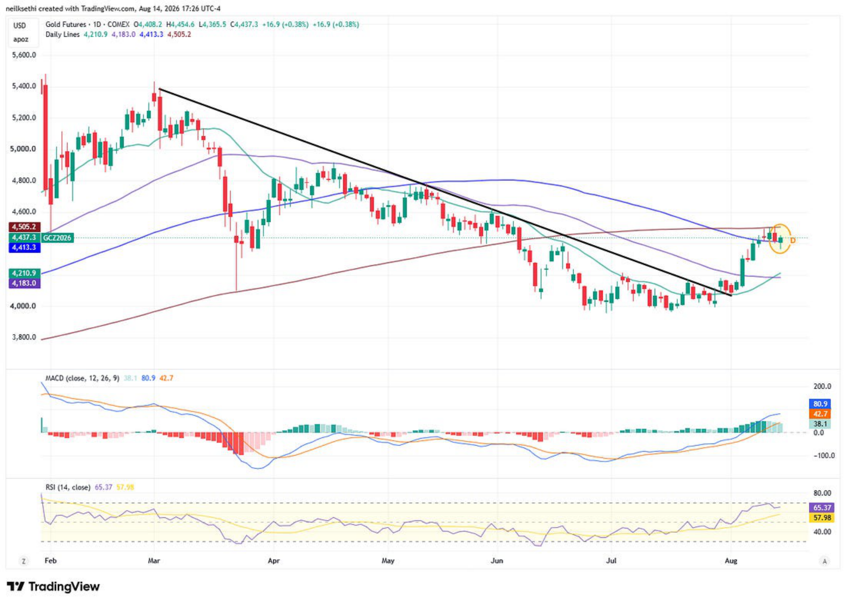The image size is (846, 604).
Task: Click the Feb label on time axis
Action: (x=50, y=561)
